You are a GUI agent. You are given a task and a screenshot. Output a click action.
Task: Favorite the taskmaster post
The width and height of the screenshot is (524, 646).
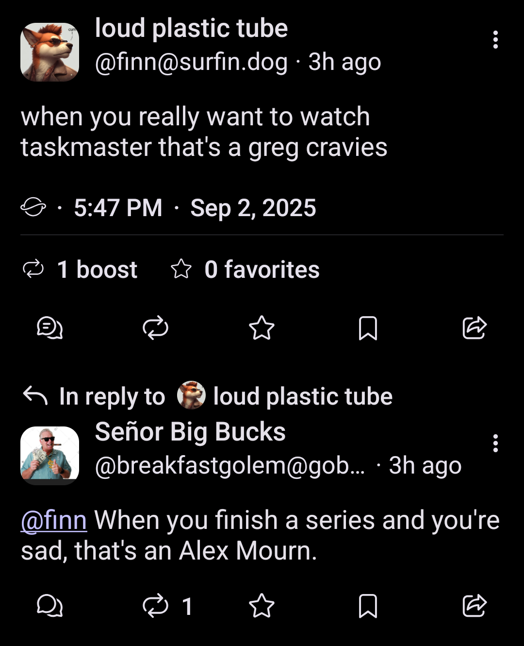click(262, 328)
